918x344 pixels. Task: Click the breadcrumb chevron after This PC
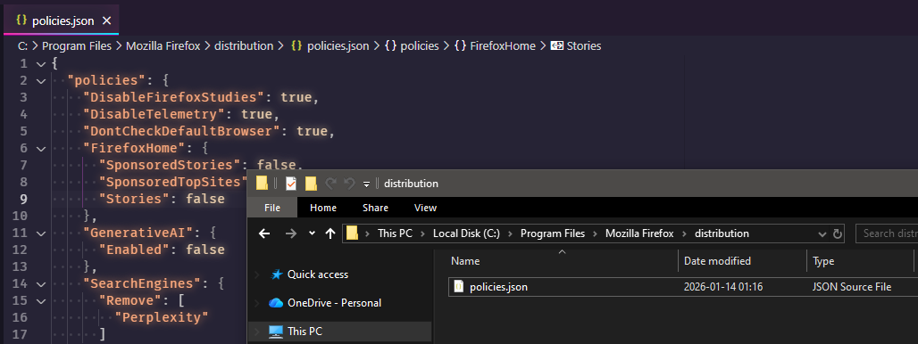[422, 233]
